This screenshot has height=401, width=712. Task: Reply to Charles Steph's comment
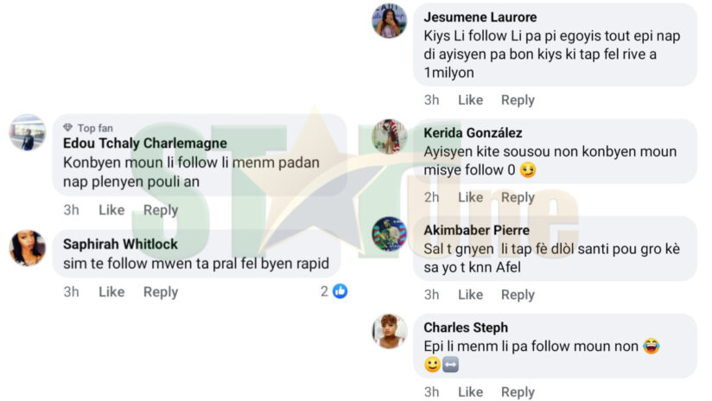[518, 391]
